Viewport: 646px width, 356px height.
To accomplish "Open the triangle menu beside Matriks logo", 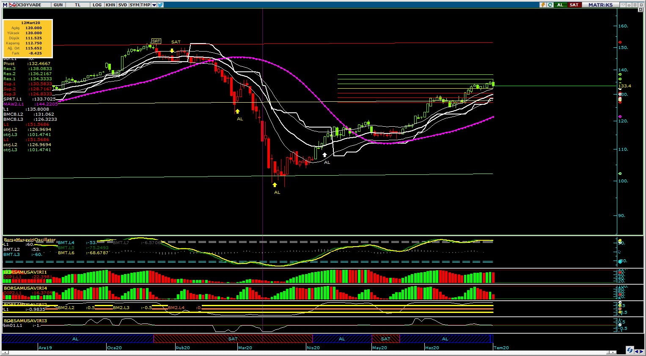I will (x=623, y=5).
